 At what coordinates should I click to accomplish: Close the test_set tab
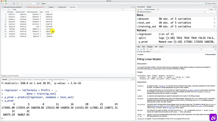pyautogui.click(x=76, y=7)
